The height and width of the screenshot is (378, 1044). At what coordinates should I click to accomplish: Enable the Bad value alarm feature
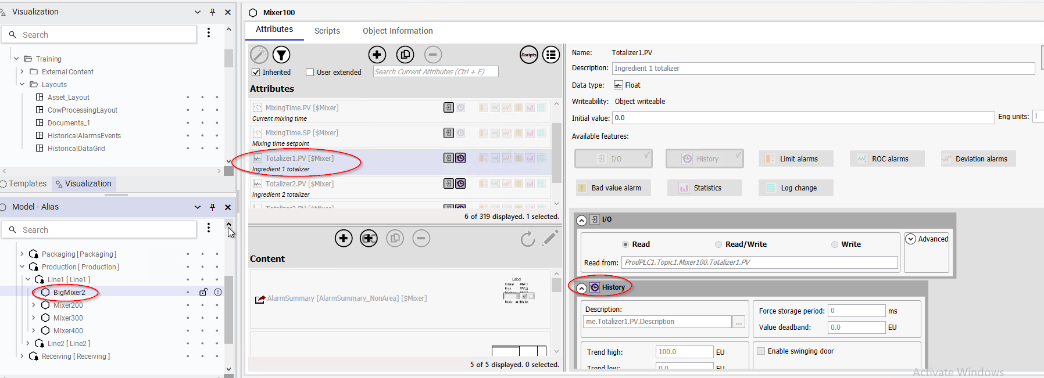click(x=613, y=188)
